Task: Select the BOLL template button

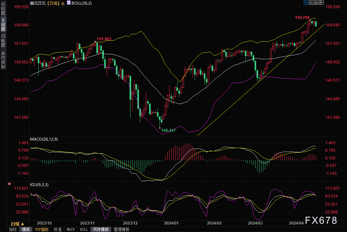Action: coord(84,229)
